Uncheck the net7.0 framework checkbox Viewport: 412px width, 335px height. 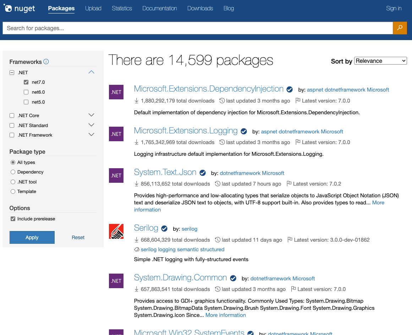click(26, 82)
